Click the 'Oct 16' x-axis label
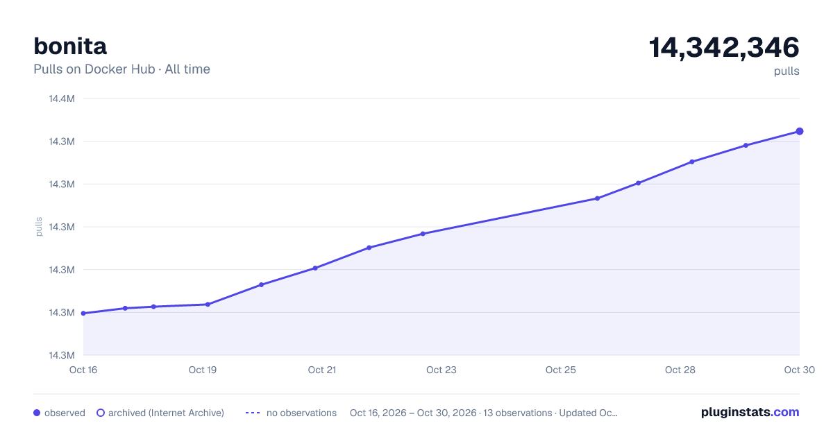The height and width of the screenshot is (437, 833). coord(83,370)
